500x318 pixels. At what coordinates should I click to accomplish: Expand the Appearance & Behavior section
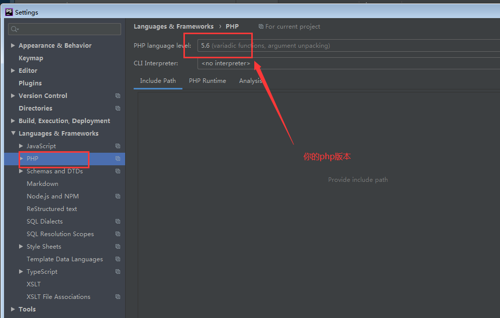(13, 45)
